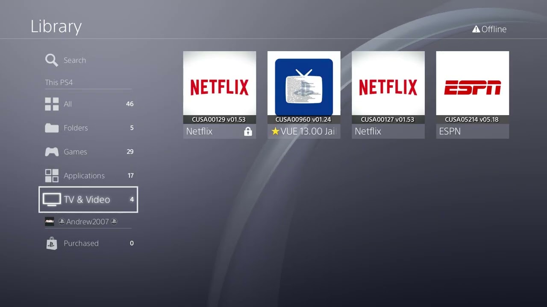Click the 46 count next to All
This screenshot has height=307, width=547.
[x=130, y=104]
